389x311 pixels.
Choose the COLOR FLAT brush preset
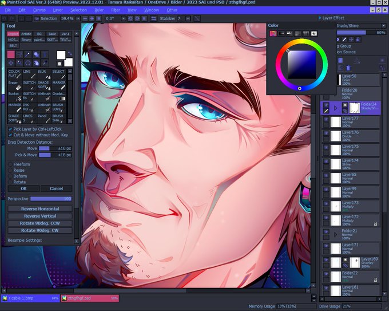[x=15, y=74]
